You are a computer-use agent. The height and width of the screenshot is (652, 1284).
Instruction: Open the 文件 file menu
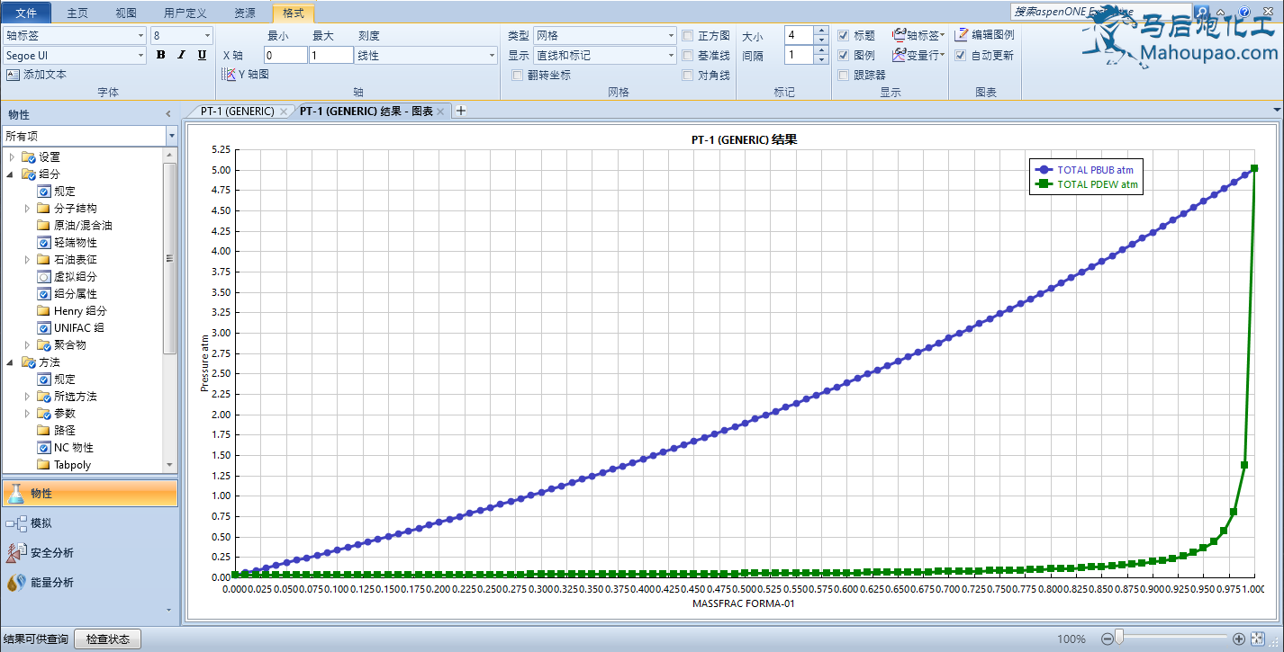[x=26, y=13]
